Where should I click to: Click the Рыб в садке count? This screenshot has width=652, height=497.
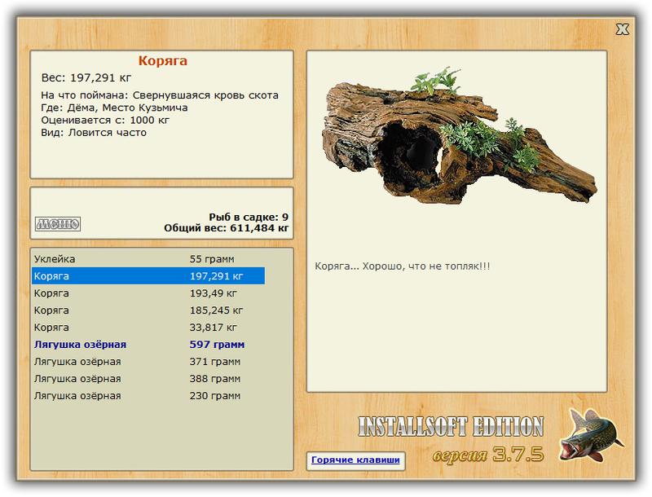[x=249, y=217]
